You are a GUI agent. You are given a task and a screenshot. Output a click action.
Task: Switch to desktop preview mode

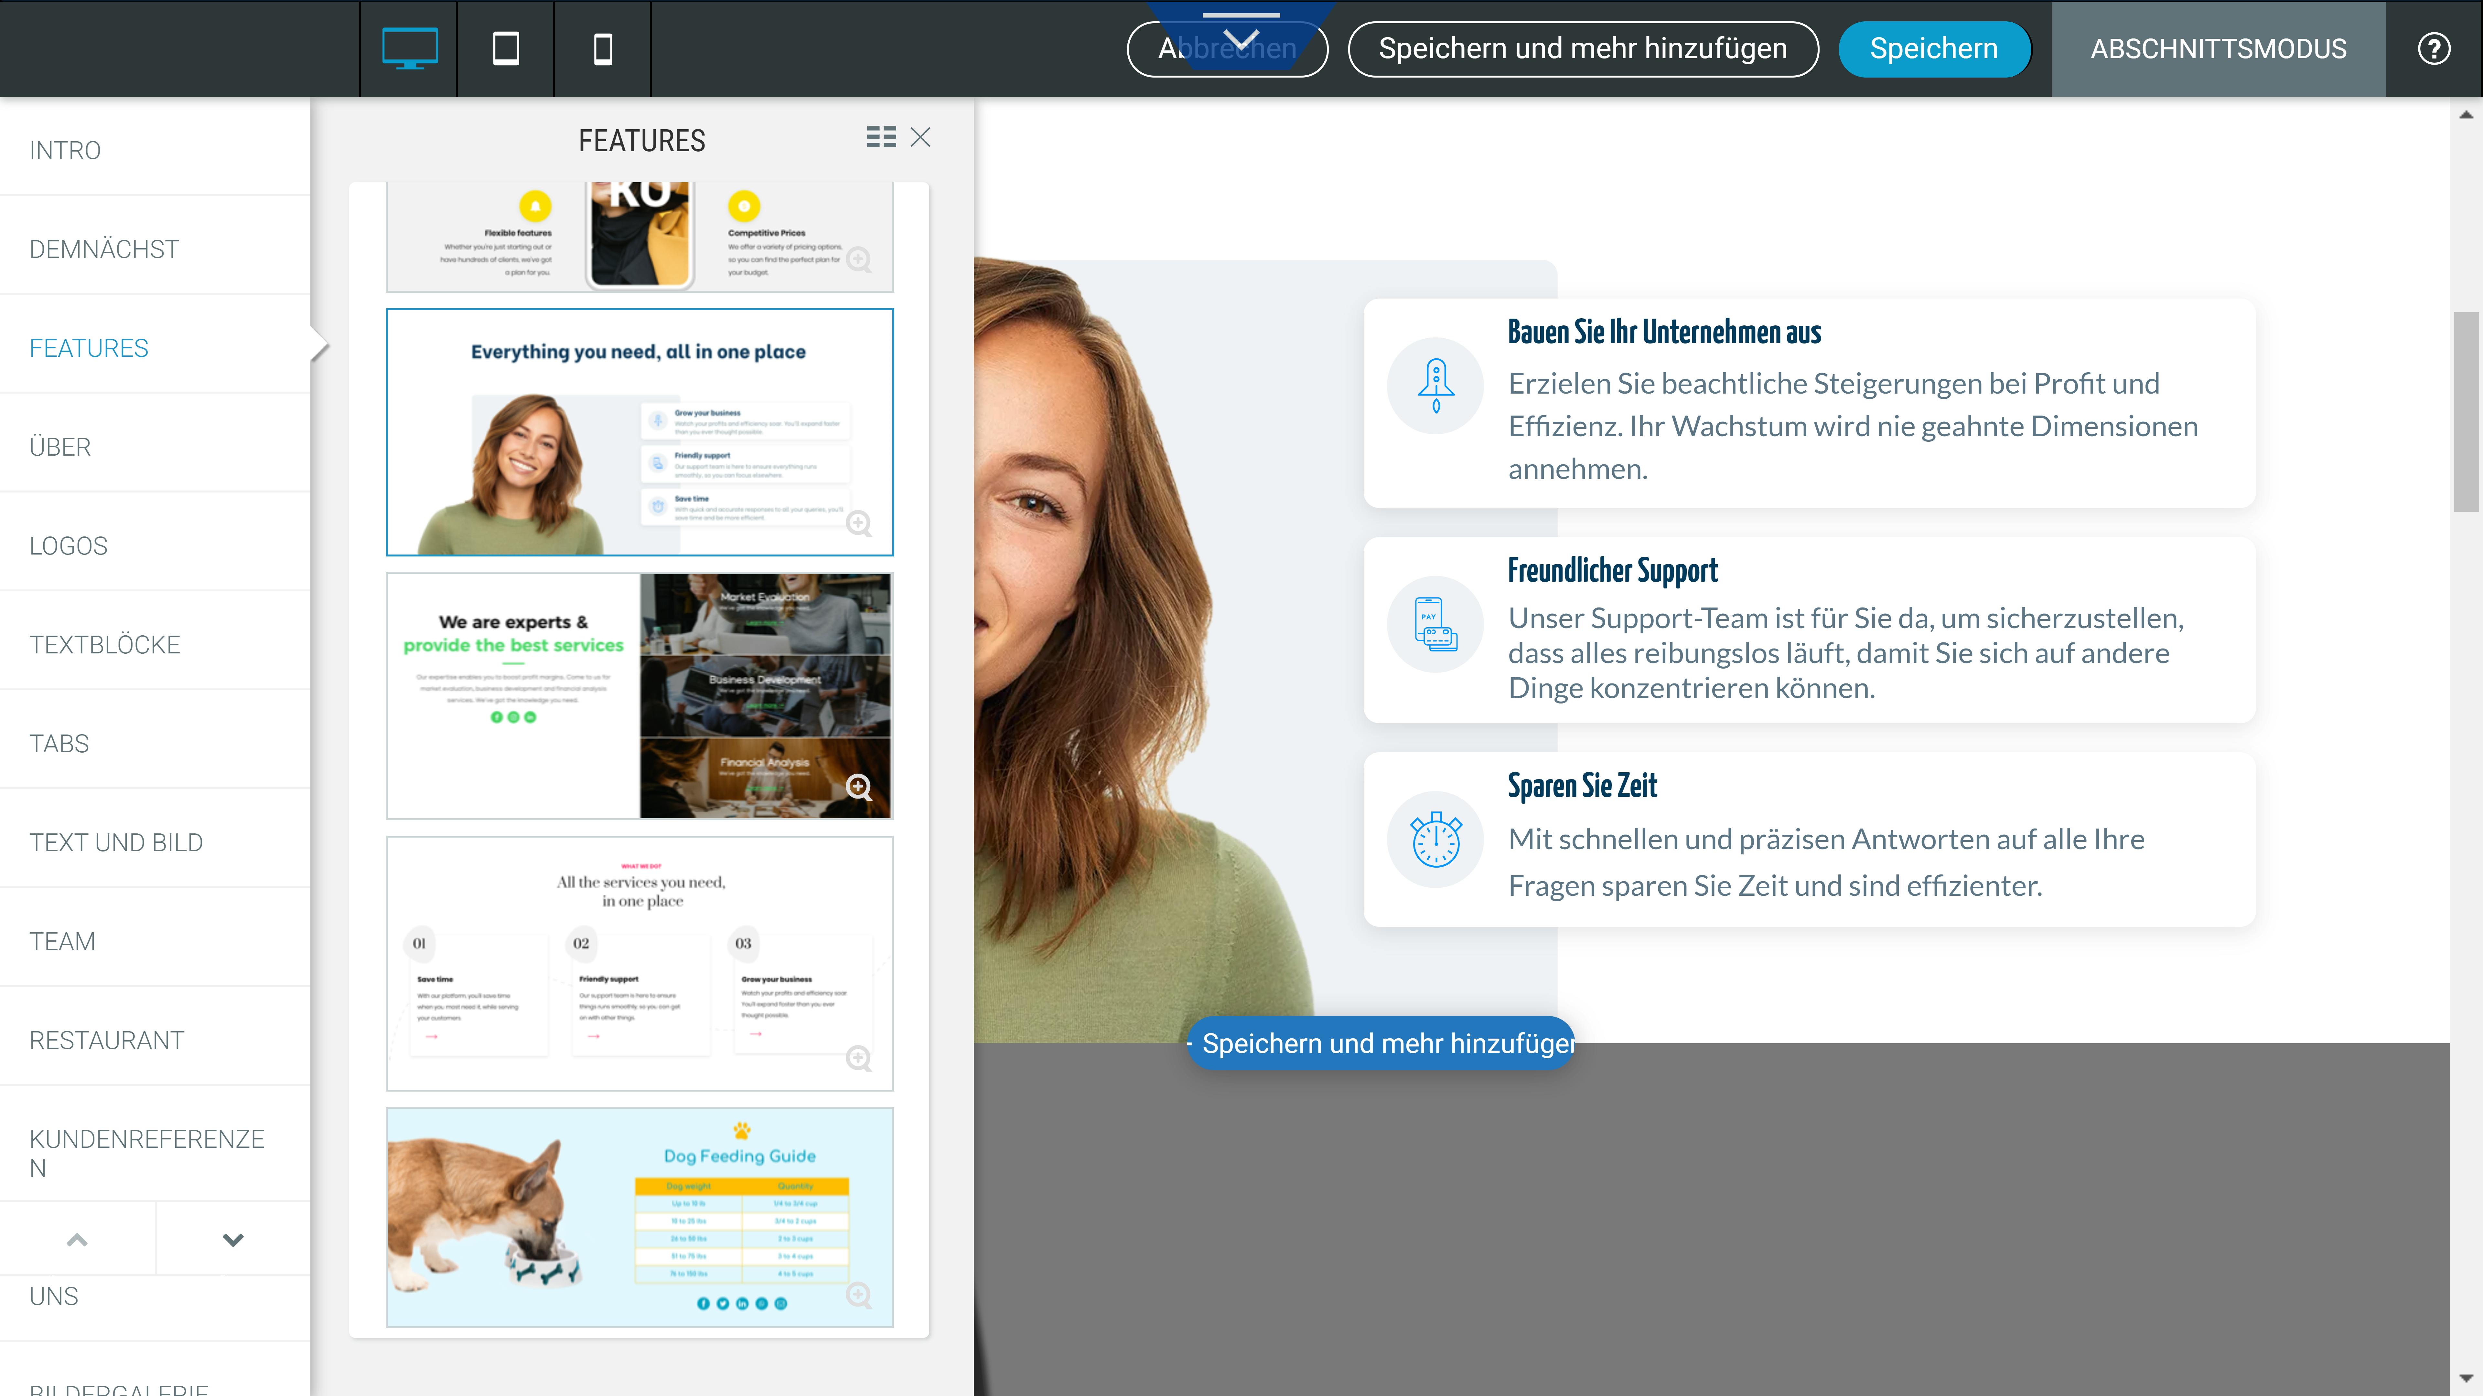410,48
